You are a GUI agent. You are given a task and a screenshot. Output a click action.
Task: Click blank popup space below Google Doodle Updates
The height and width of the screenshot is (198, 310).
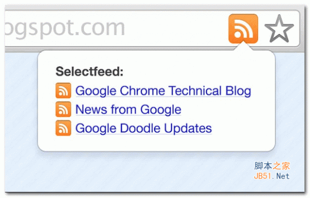click(156, 143)
